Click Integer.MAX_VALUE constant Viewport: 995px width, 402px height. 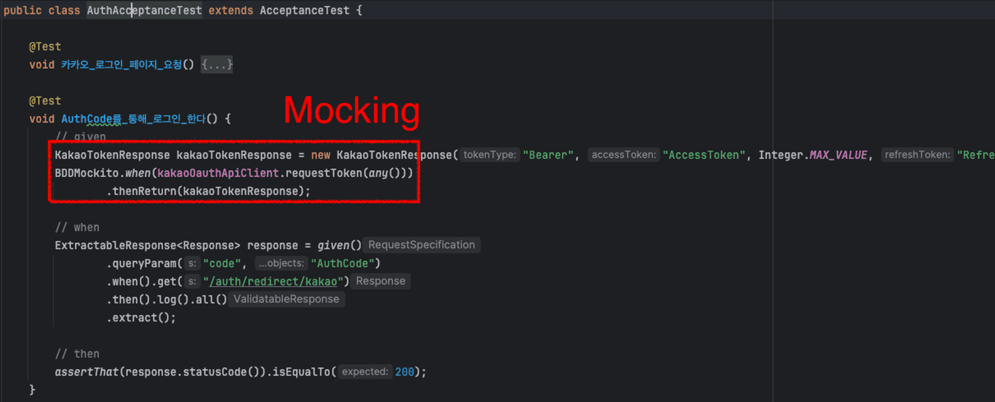pos(813,155)
